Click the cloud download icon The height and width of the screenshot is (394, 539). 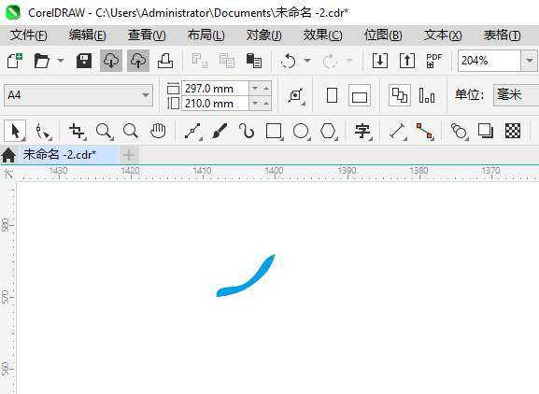point(111,61)
